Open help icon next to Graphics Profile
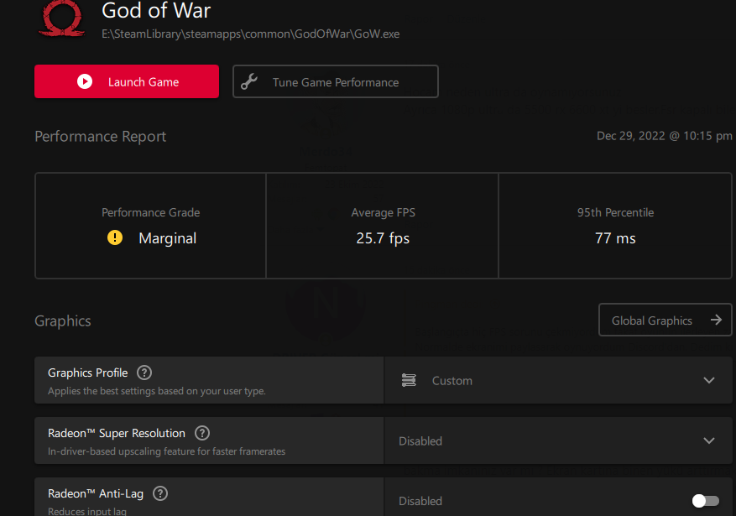Image resolution: width=736 pixels, height=516 pixels. 144,373
